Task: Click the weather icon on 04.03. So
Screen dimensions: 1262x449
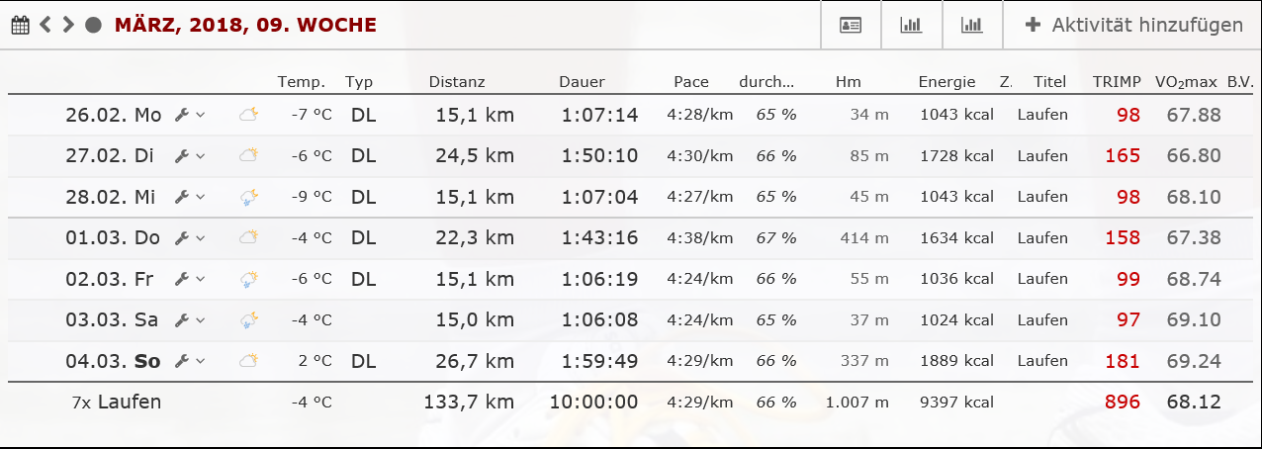Action: (x=248, y=362)
